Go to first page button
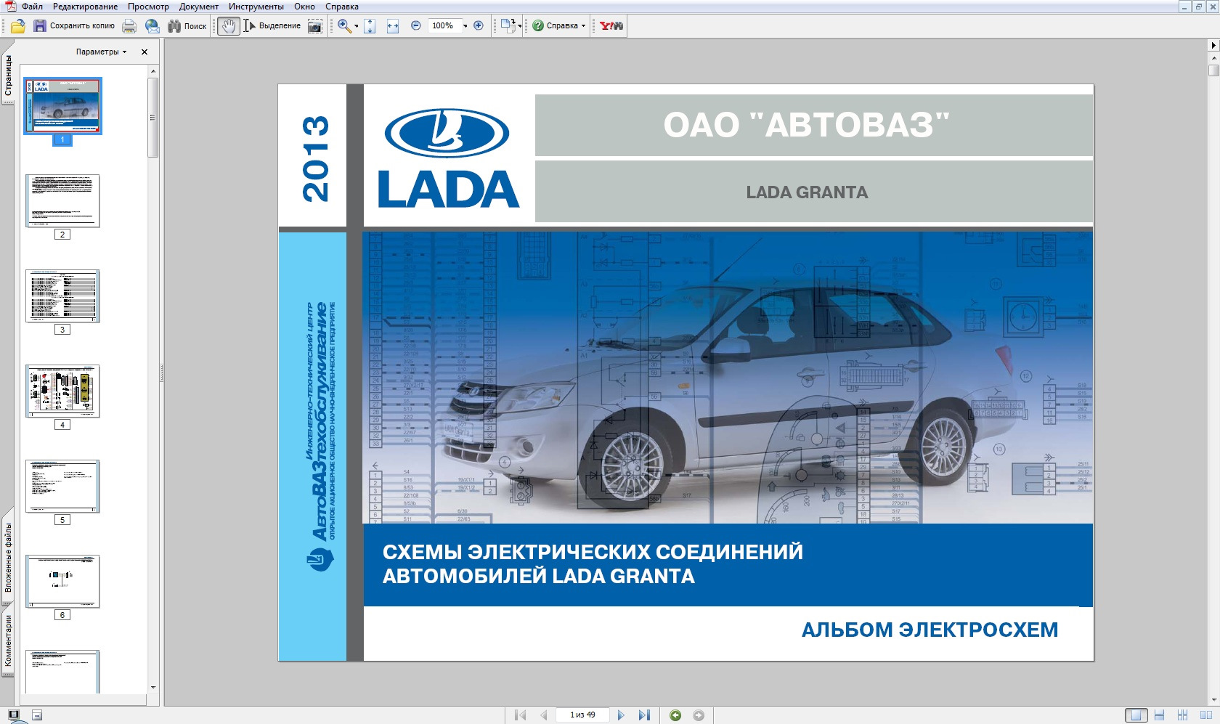Viewport: 1220px width, 724px height. tap(520, 715)
